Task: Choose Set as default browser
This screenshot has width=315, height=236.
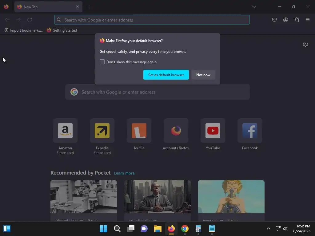Action: click(x=166, y=75)
